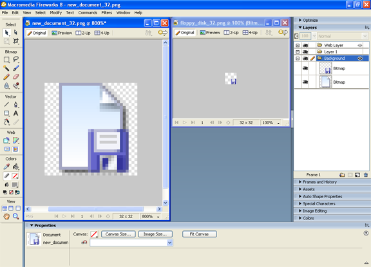The image size is (371, 267).
Task: Open the File menu
Action: point(5,13)
